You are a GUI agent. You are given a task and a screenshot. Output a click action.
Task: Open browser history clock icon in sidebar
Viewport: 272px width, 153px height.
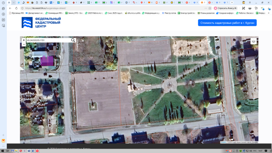click(3, 3)
